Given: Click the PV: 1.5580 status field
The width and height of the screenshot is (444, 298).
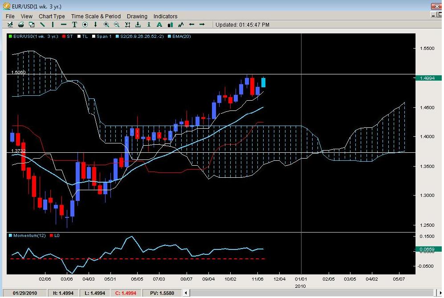Looking at the screenshot, I should (x=162, y=293).
